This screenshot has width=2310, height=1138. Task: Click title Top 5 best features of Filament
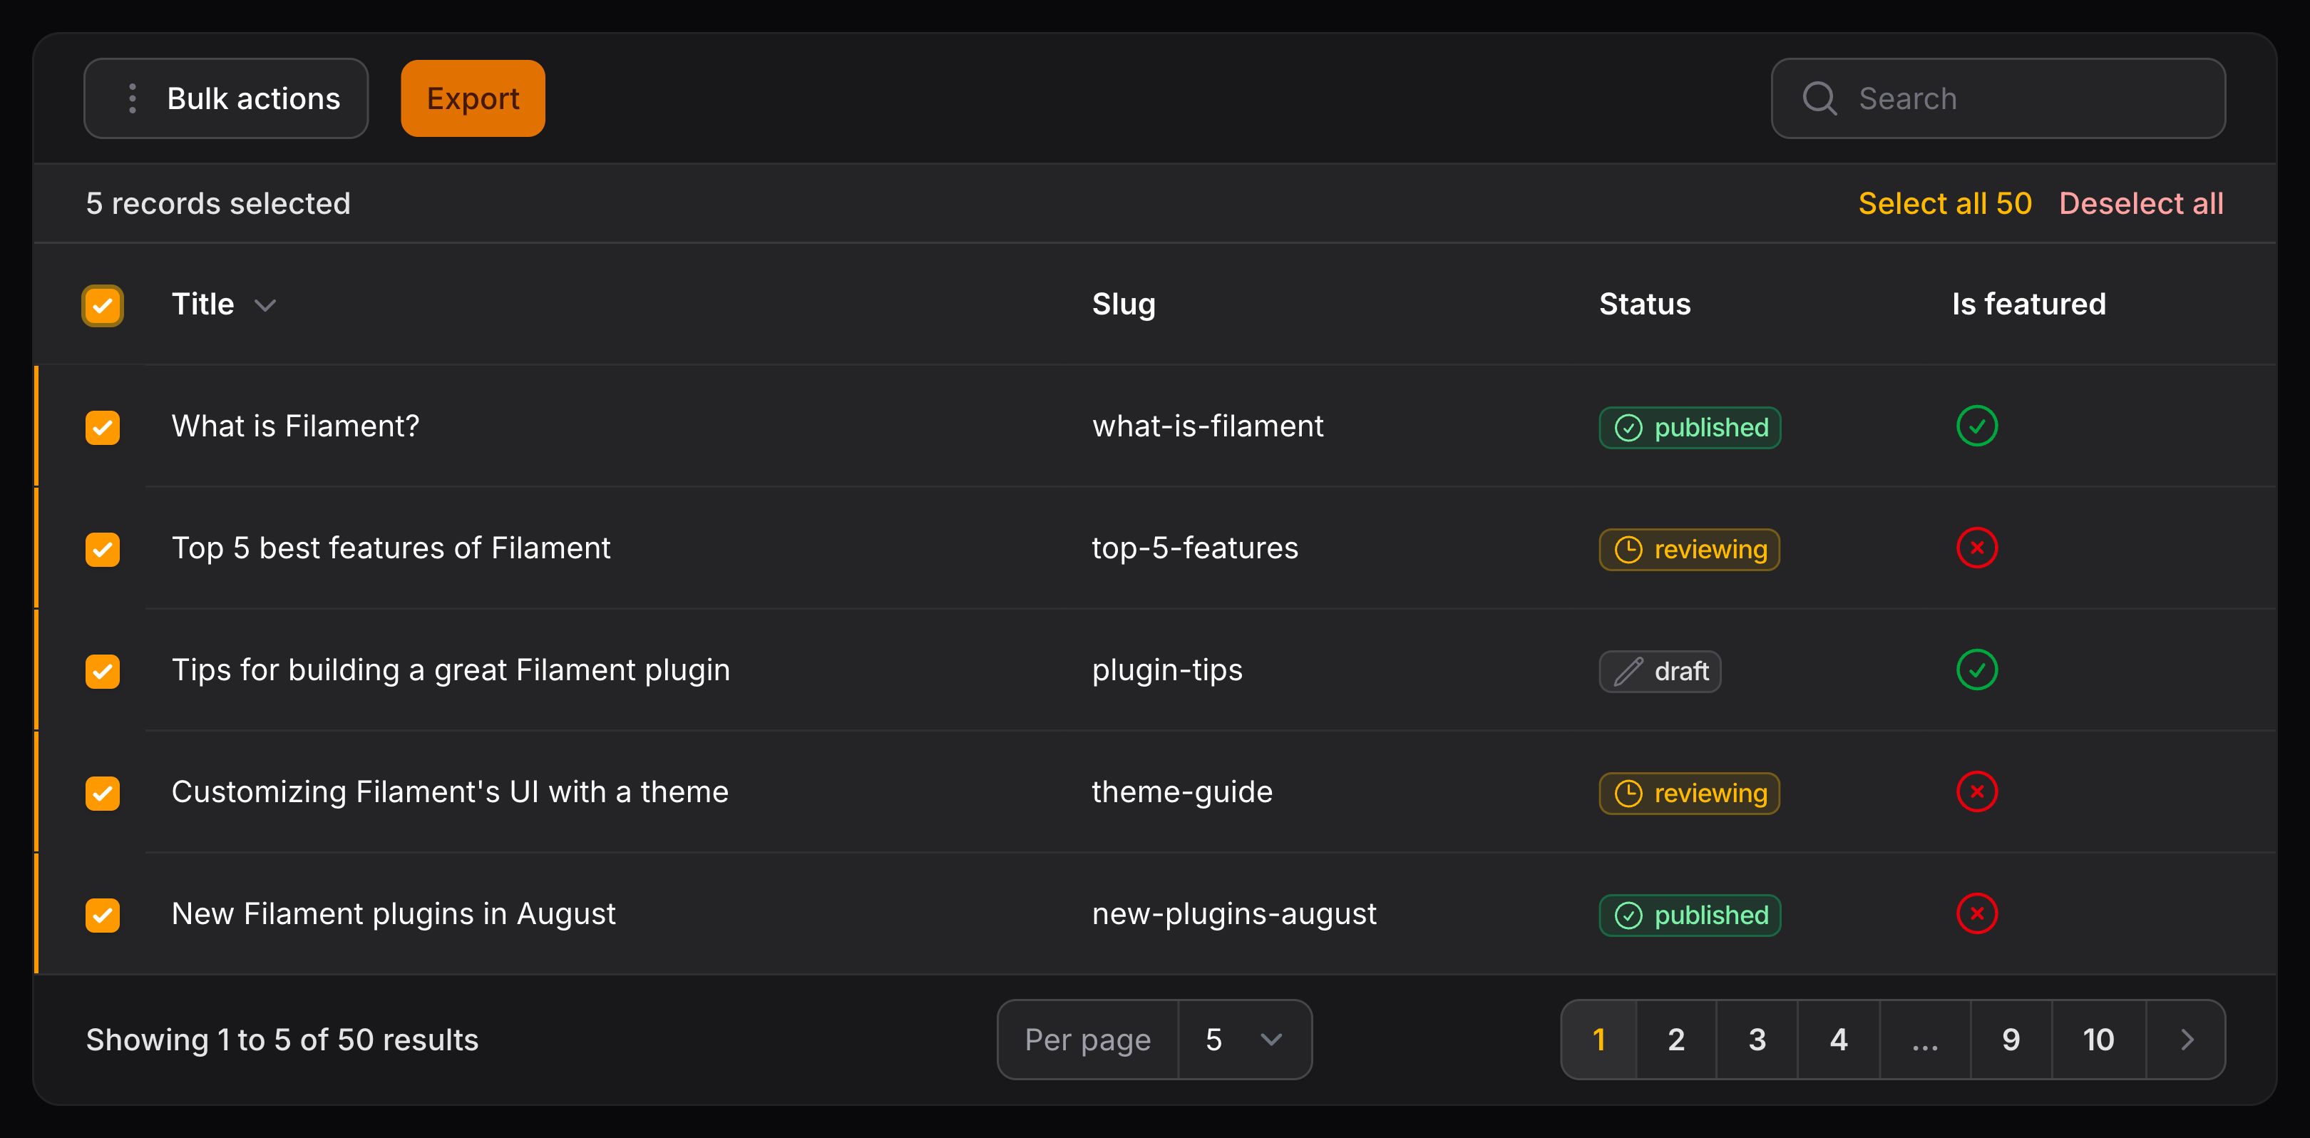[x=391, y=548]
